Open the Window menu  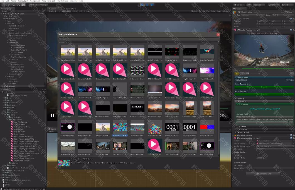[x=73, y=1]
